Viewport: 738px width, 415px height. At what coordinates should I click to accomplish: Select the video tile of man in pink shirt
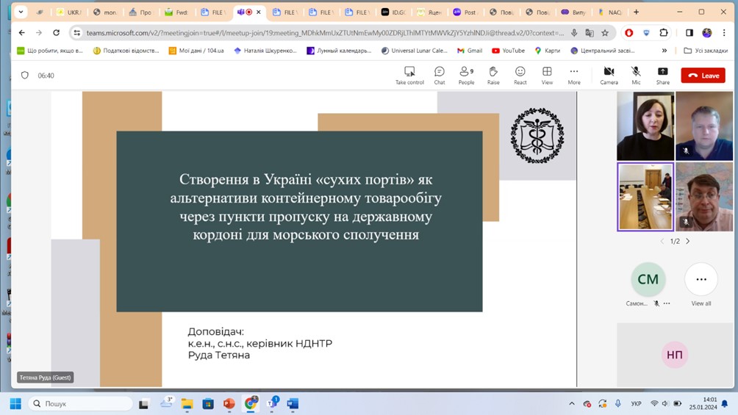[x=704, y=197]
